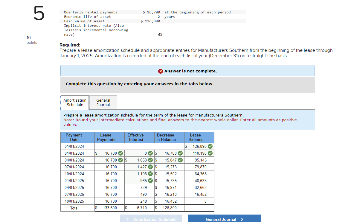Select the Amortization Schedule tab
This screenshot has height=222, width=354.
click(75, 103)
